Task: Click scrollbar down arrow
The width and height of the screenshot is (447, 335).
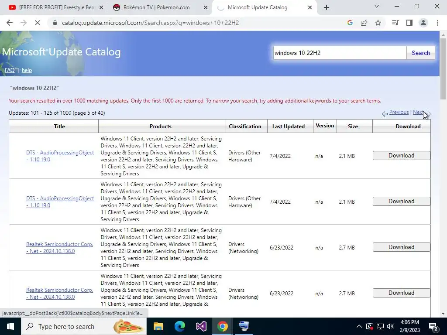Action: [x=443, y=314]
